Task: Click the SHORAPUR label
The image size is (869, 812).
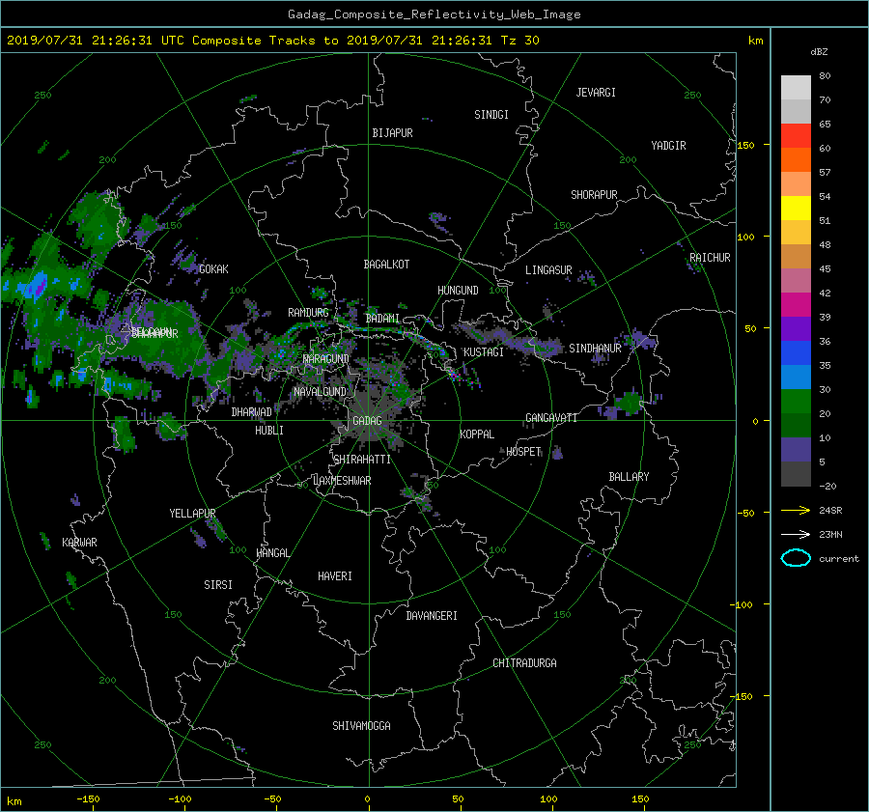Action: [x=594, y=195]
